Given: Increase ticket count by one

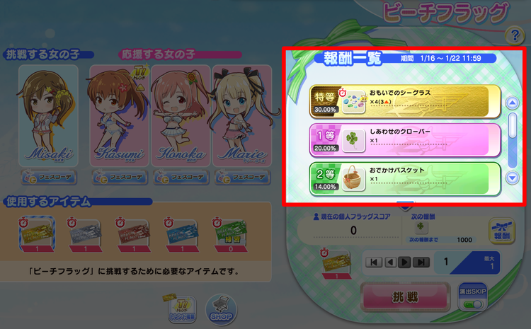Looking at the screenshot, I should (x=404, y=262).
